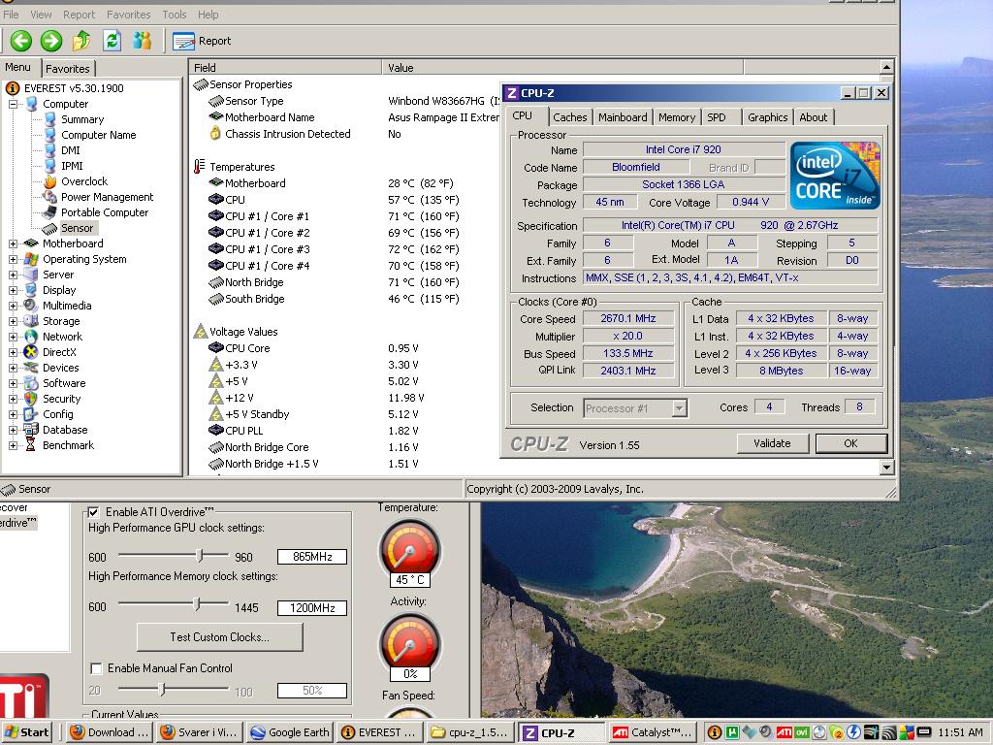Switch to Caches tab in CPU-Z
Screen dimensions: 993x745
point(569,117)
